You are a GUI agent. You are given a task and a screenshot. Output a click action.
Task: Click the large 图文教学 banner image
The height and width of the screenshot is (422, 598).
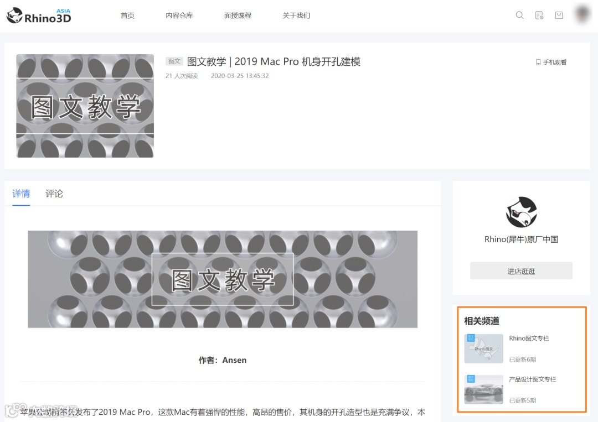pyautogui.click(x=223, y=279)
